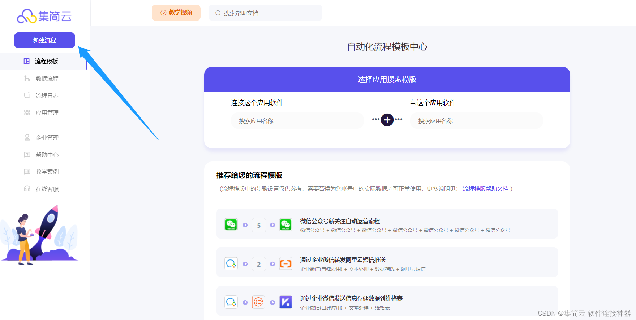This screenshot has height=320, width=636.
Task: Focus the search field under 连接这个应用软件
Action: coord(297,121)
